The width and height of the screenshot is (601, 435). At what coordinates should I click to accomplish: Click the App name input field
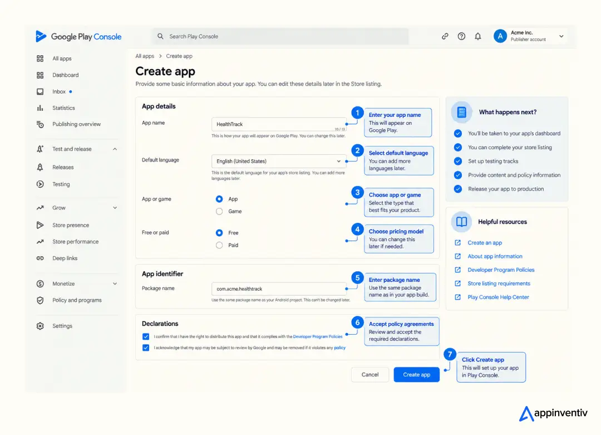(279, 124)
